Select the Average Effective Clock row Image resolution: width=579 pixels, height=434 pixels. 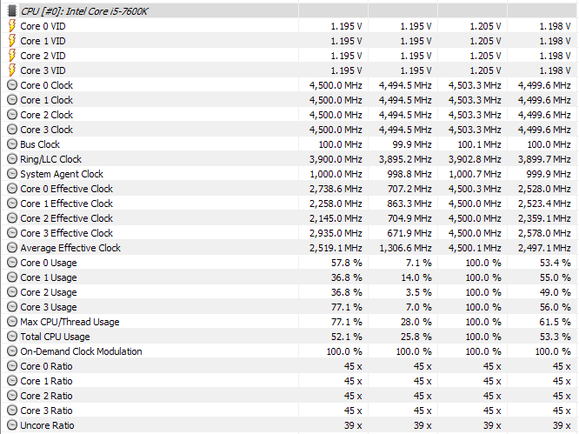pos(289,248)
